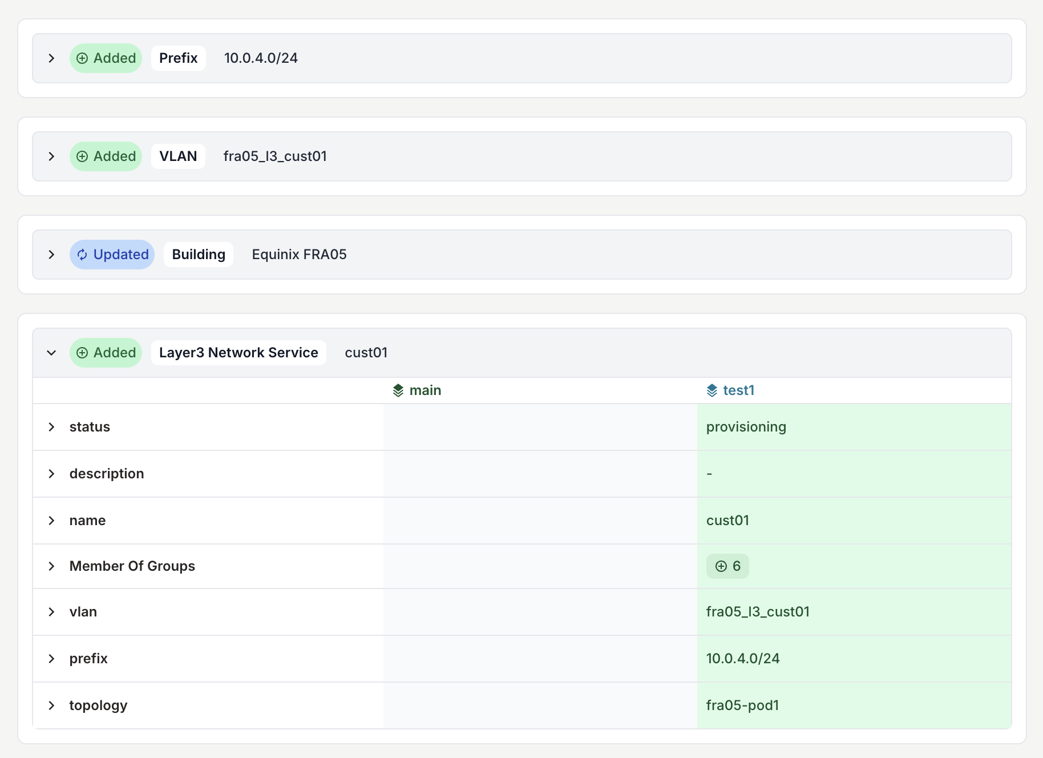Collapse the Layer3 Network Service cust01 section
This screenshot has height=758, width=1043.
(x=51, y=353)
